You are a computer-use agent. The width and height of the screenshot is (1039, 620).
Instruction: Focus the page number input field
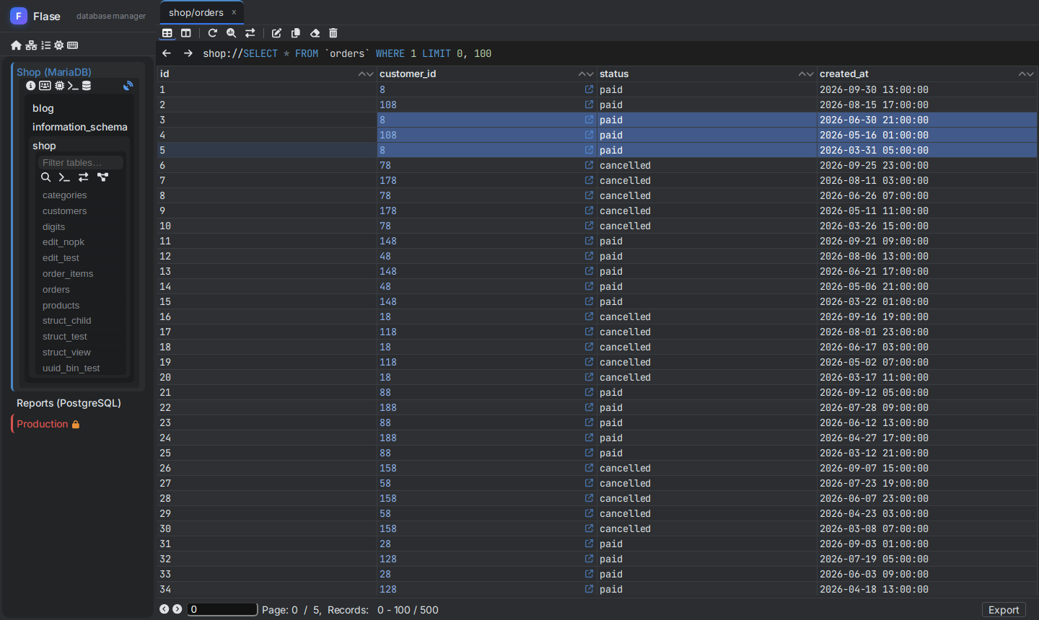pyautogui.click(x=222, y=609)
